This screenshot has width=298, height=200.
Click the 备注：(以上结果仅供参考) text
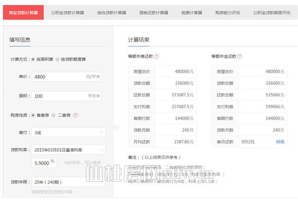tap(154, 157)
